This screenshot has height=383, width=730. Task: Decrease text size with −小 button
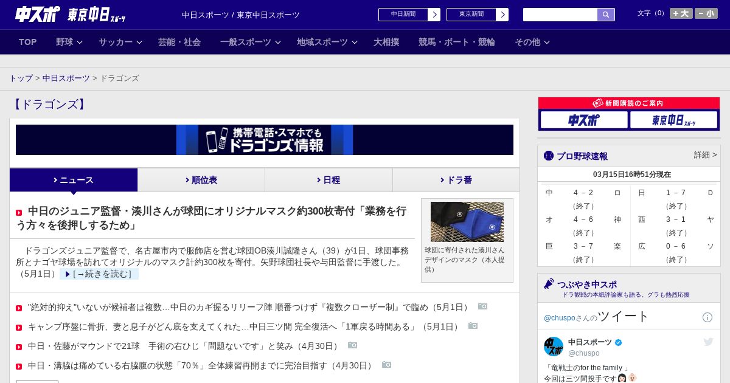[706, 13]
